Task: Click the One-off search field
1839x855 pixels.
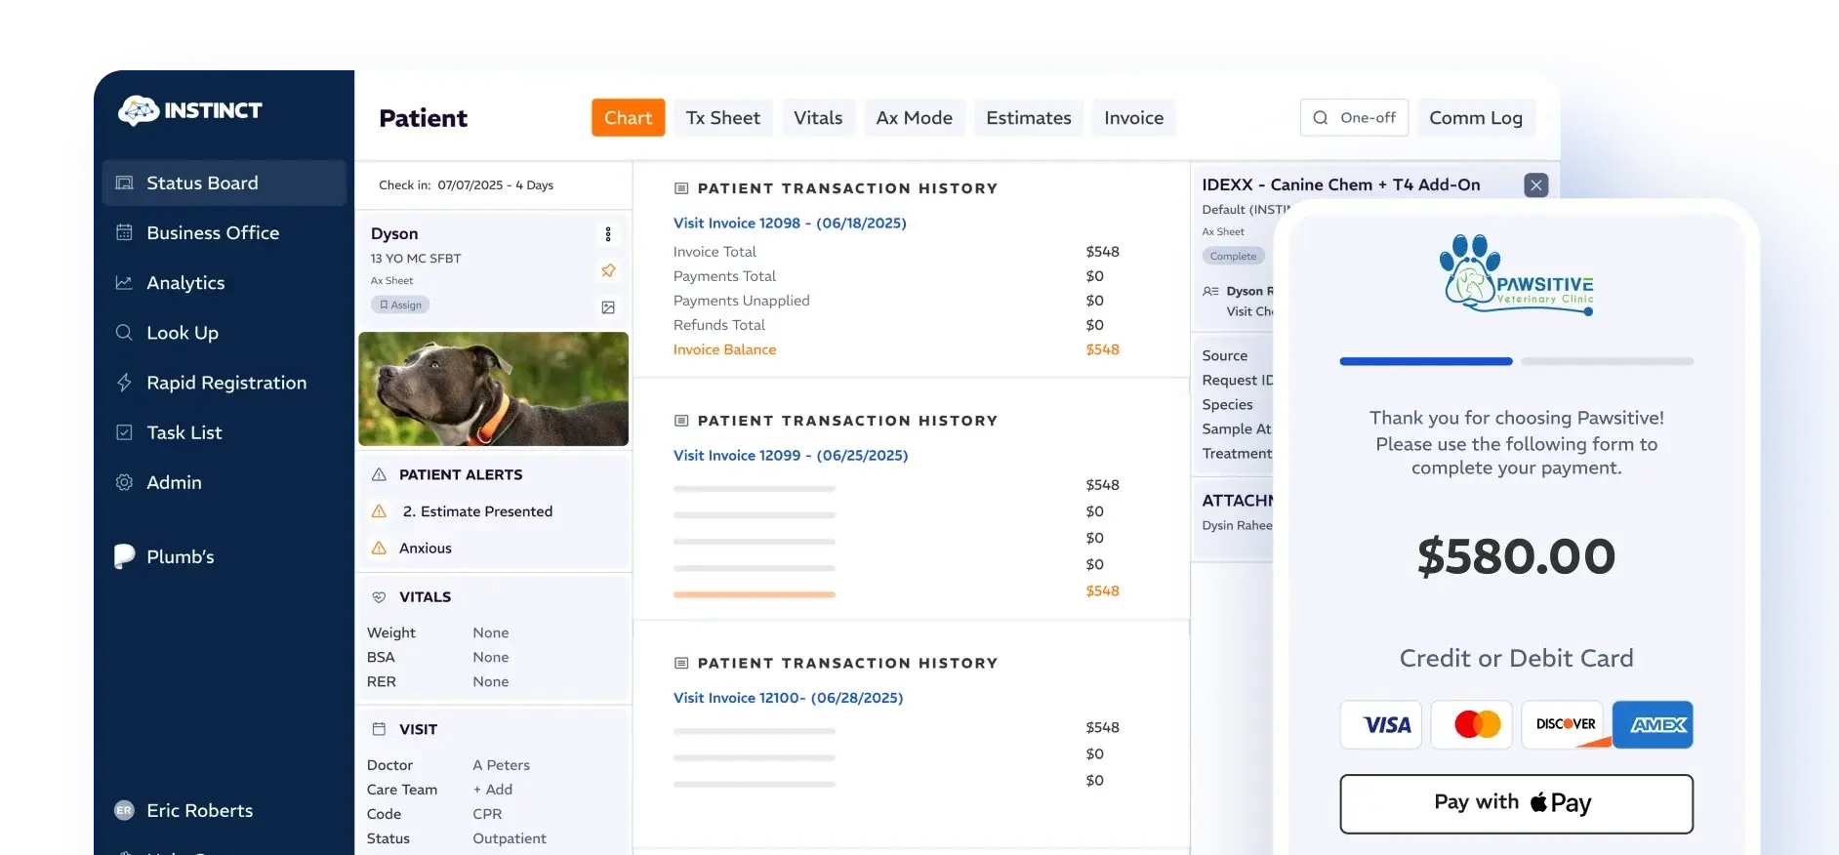Action: tap(1354, 118)
